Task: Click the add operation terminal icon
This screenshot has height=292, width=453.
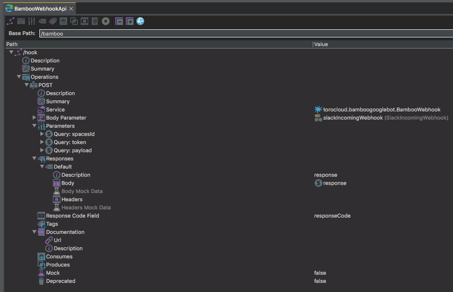Action: tap(21, 21)
